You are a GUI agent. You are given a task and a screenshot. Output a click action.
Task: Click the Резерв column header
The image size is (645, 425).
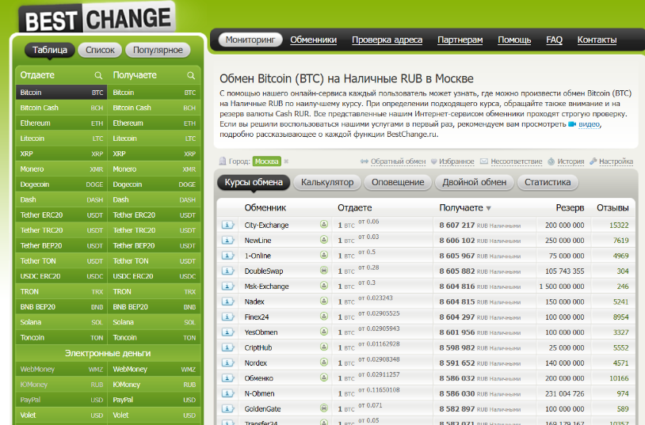point(570,208)
